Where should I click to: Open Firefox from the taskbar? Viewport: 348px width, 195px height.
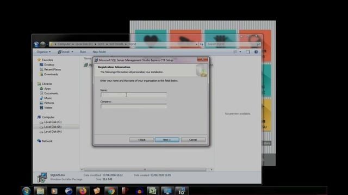coord(83,191)
